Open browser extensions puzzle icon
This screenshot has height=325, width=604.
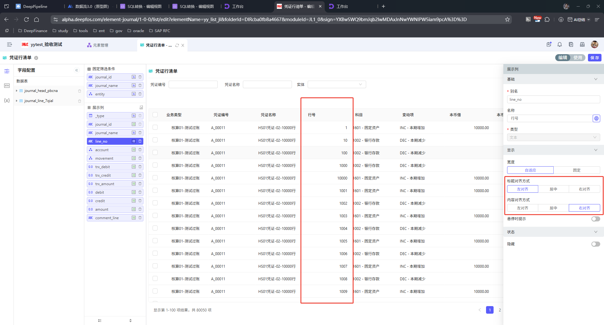click(x=547, y=20)
